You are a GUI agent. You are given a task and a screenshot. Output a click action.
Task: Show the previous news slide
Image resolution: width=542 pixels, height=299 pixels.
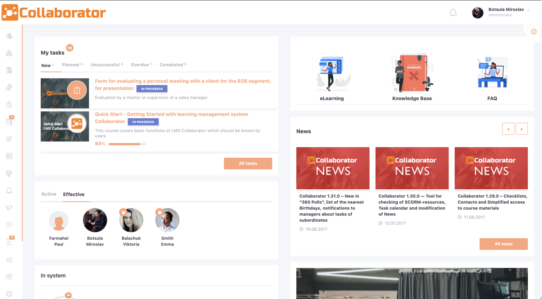(508, 129)
